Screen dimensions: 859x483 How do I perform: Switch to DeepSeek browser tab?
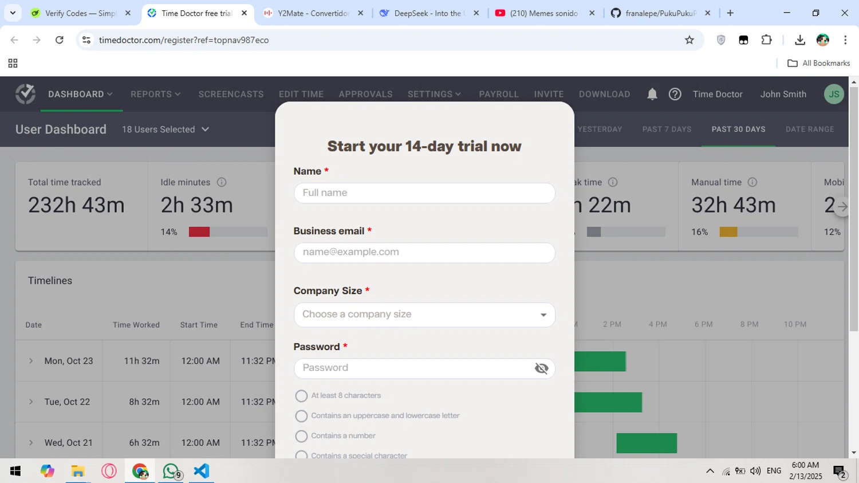point(429,13)
